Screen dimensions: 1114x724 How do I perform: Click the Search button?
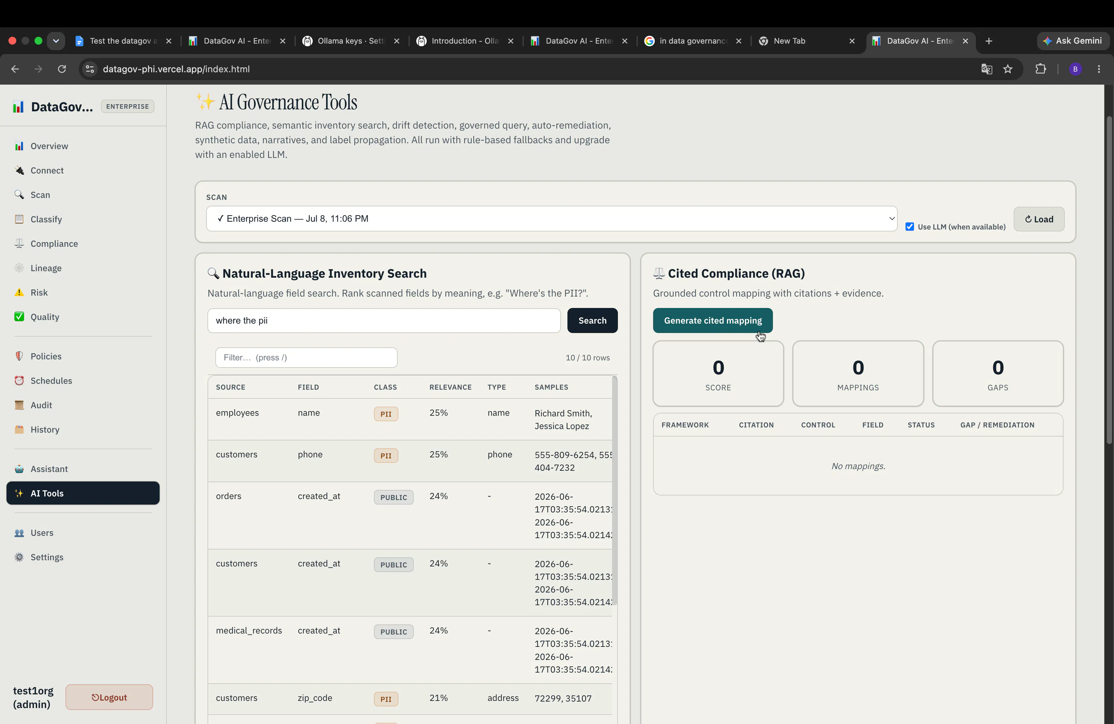(592, 320)
